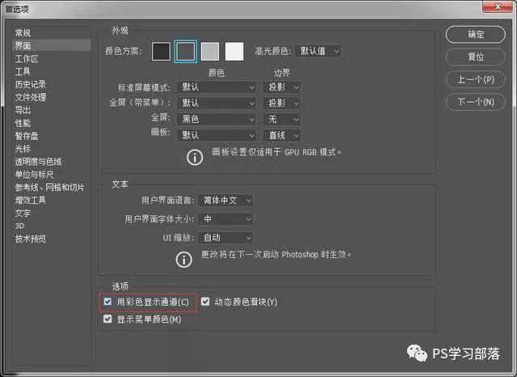Select the dark gray color scheme swatch

tap(186, 51)
